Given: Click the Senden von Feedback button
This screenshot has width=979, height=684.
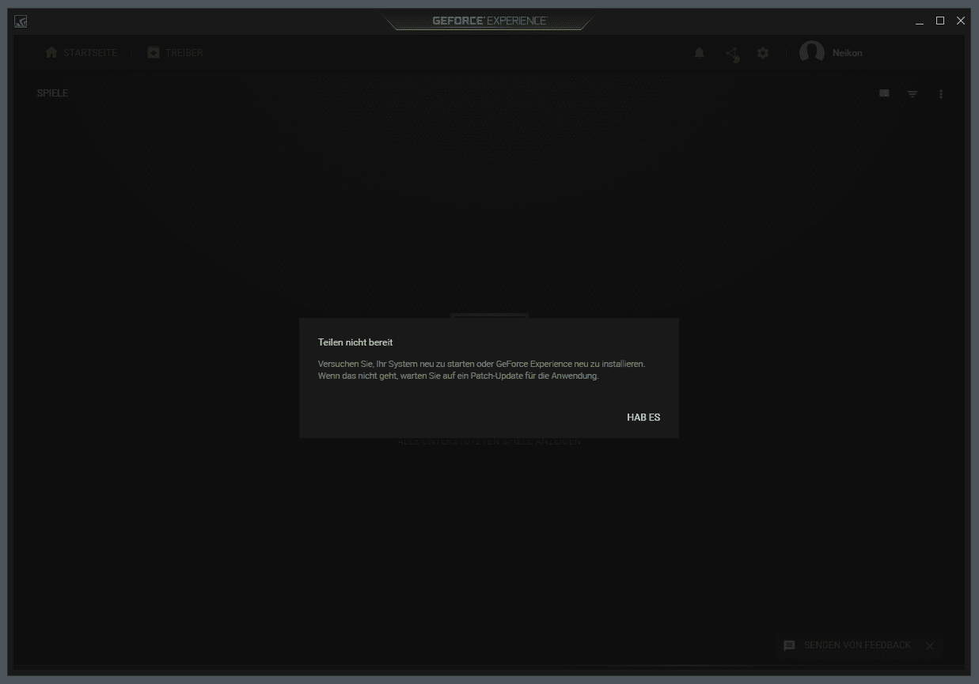Looking at the screenshot, I should (857, 645).
